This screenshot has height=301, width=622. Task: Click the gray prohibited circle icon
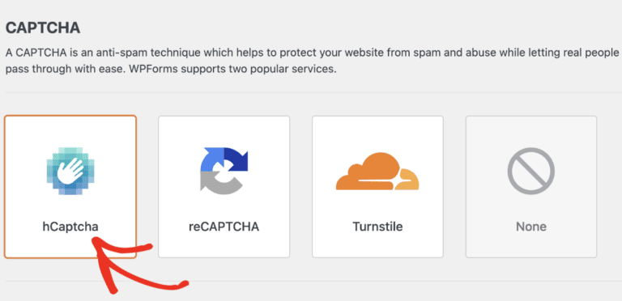click(x=530, y=171)
